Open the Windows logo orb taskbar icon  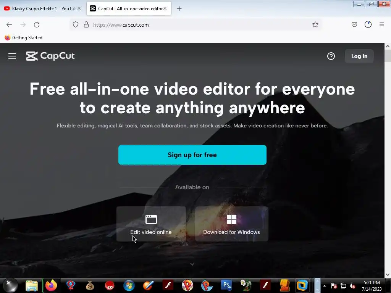(129, 285)
